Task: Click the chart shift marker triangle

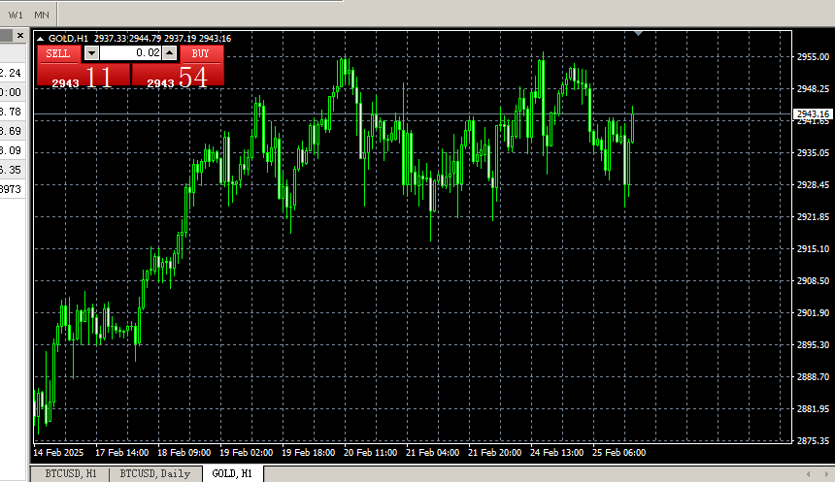Action: pos(639,34)
